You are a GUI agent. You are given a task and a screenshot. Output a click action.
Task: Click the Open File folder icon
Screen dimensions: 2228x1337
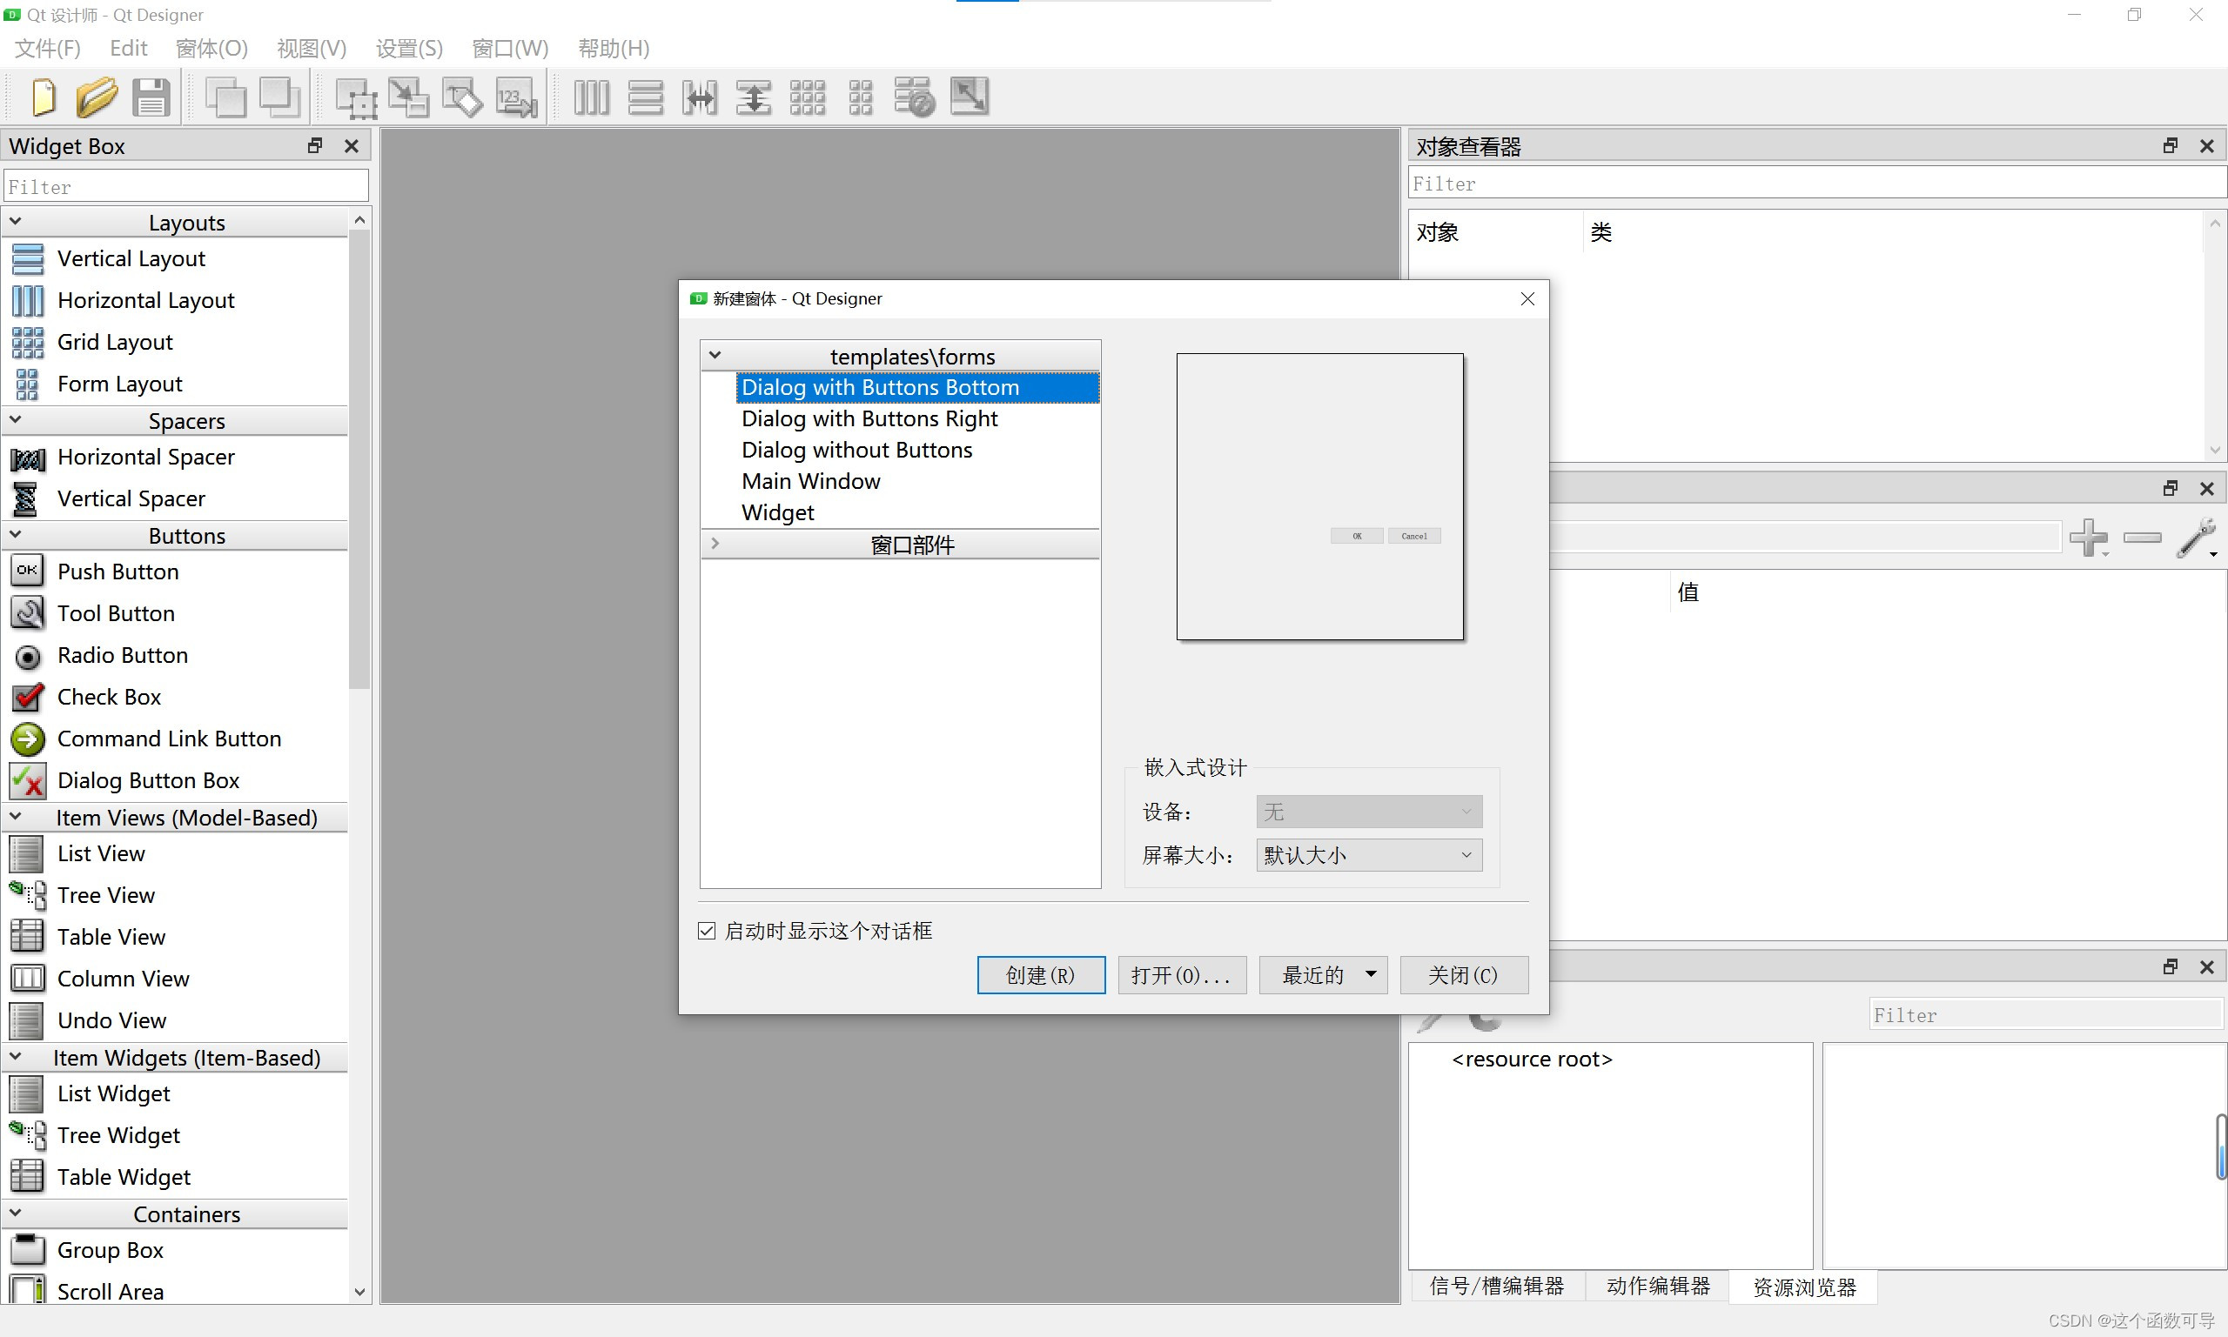97,97
